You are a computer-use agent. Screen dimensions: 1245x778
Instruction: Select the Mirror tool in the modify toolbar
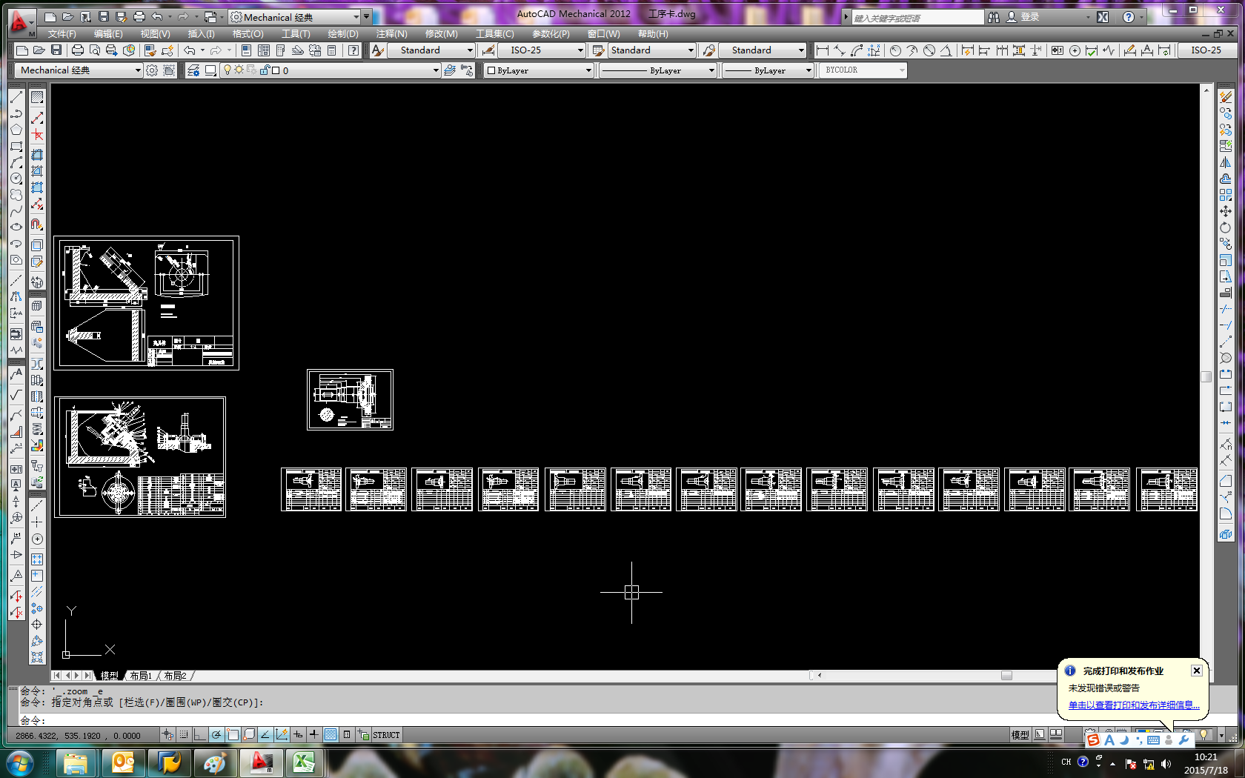coord(1226,162)
